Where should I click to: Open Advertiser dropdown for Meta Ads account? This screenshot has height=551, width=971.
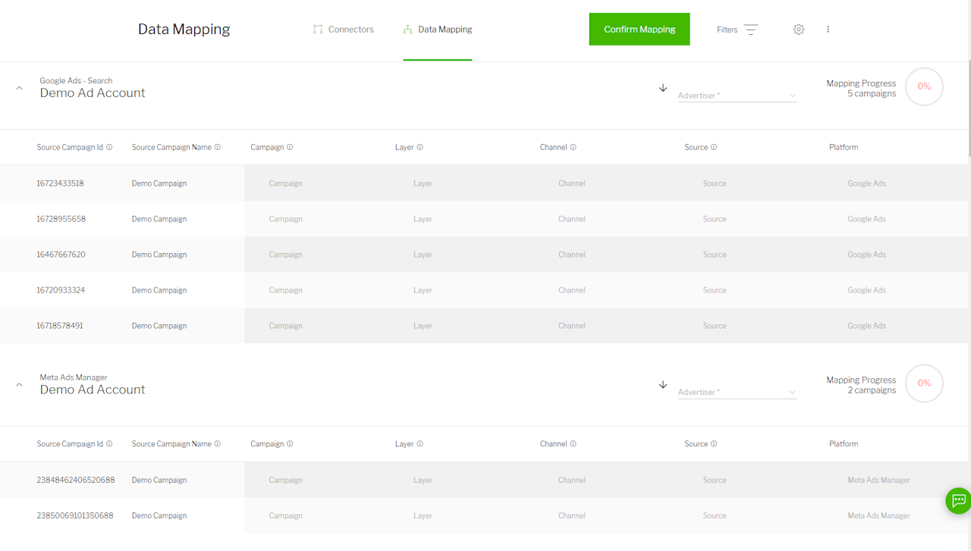click(737, 392)
